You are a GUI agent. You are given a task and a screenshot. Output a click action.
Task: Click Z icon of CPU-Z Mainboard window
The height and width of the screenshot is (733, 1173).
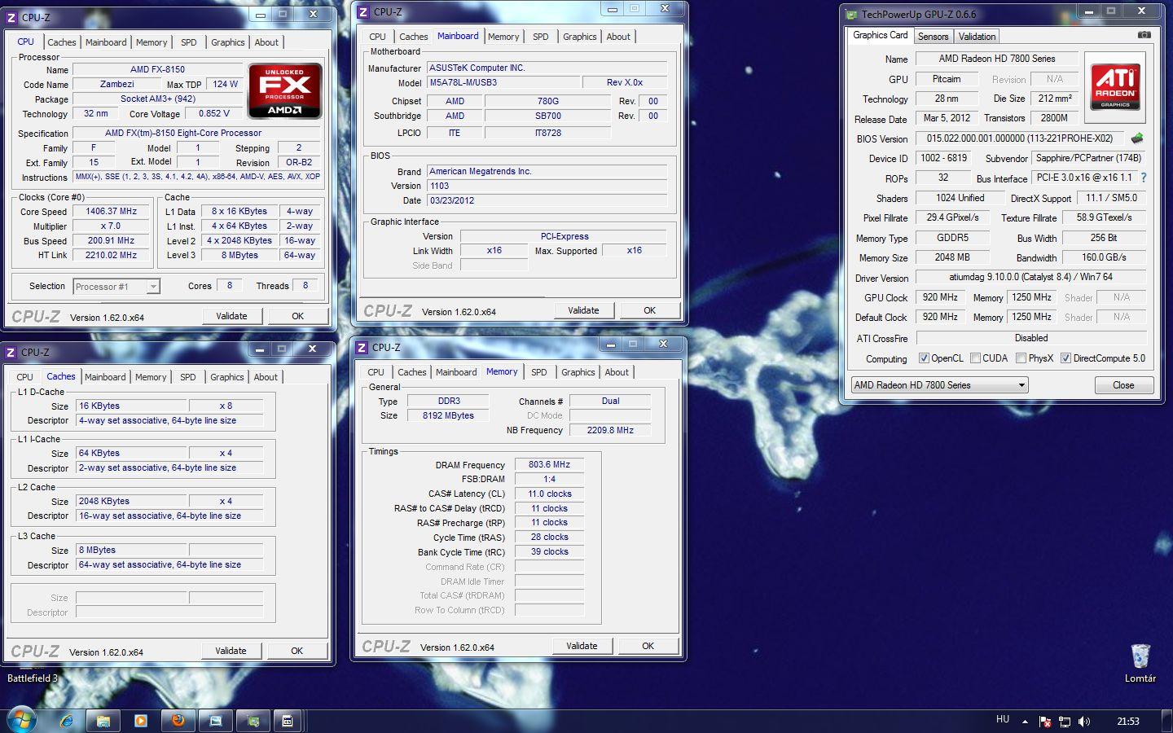(x=362, y=12)
